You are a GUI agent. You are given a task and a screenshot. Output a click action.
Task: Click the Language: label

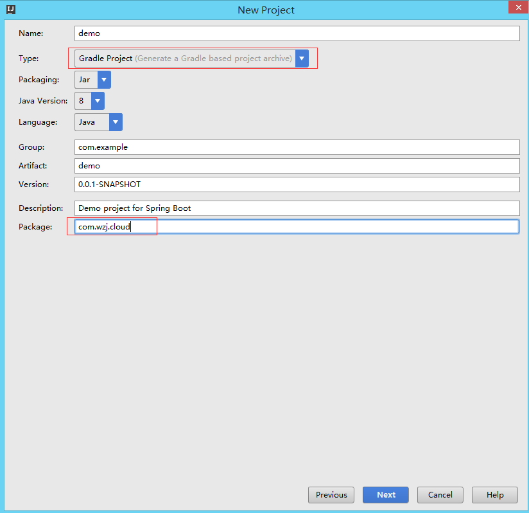click(x=38, y=122)
